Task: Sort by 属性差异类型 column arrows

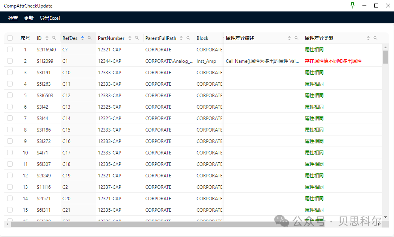Action: [x=368, y=38]
